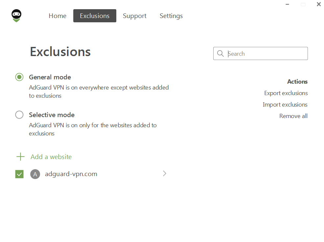This screenshot has width=324, height=242.
Task: Click Export exclusions link
Action: [x=286, y=93]
